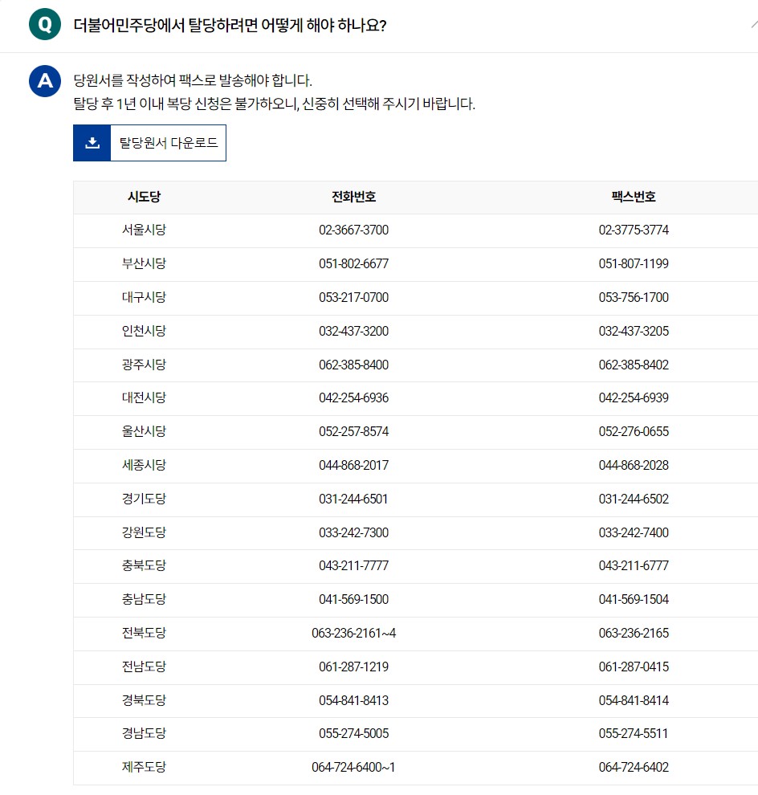Click fax number 041-569-1504
The height and width of the screenshot is (795, 758).
coord(634,599)
